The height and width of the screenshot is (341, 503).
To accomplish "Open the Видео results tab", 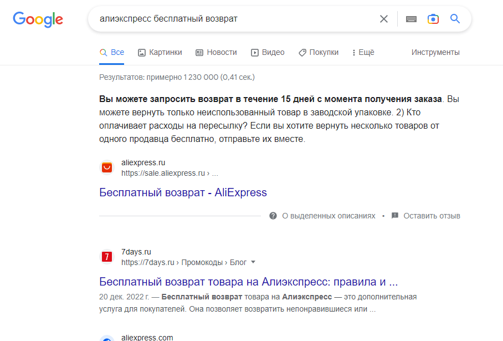I will [x=268, y=52].
